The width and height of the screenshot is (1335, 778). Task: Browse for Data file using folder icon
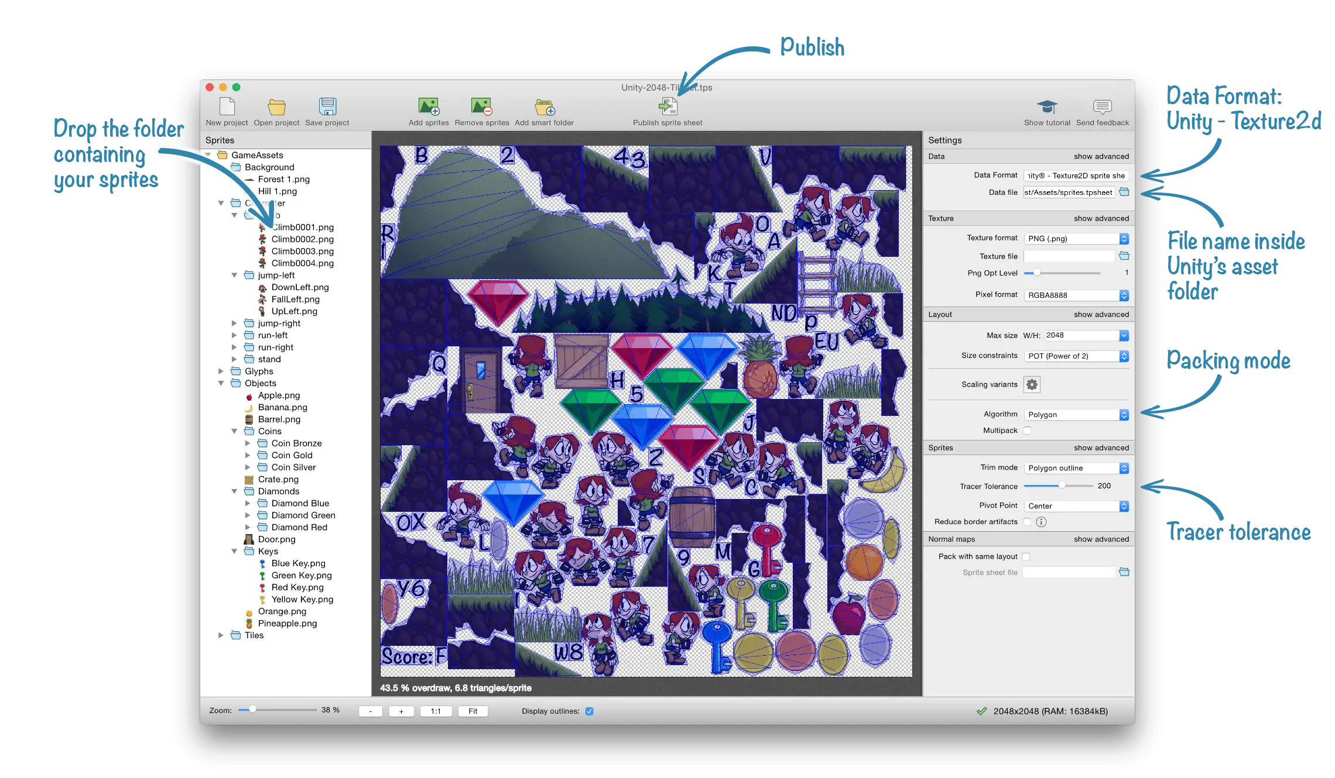click(1124, 192)
